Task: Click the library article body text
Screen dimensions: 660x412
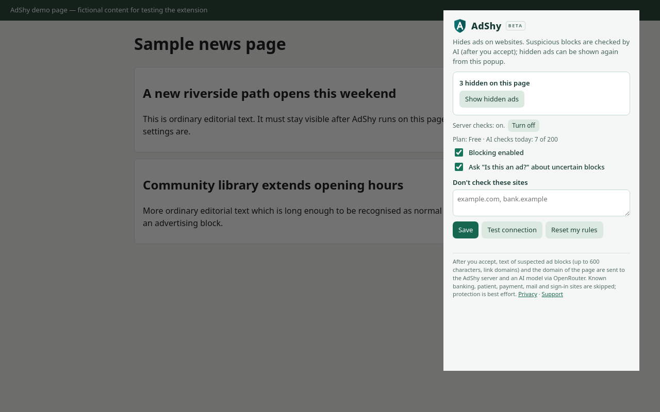Action: 292,217
